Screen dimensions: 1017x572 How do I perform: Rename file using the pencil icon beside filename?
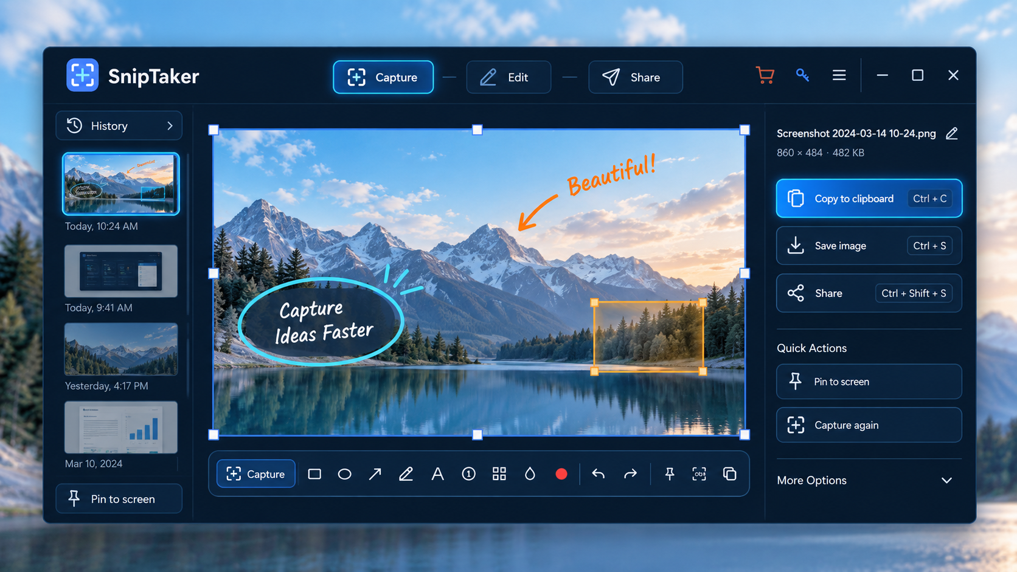952,134
